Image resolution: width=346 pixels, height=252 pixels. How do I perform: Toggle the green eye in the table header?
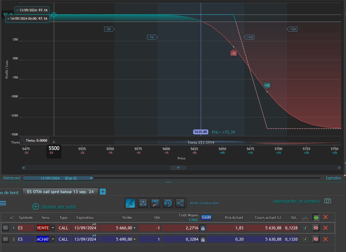[x=316, y=217]
